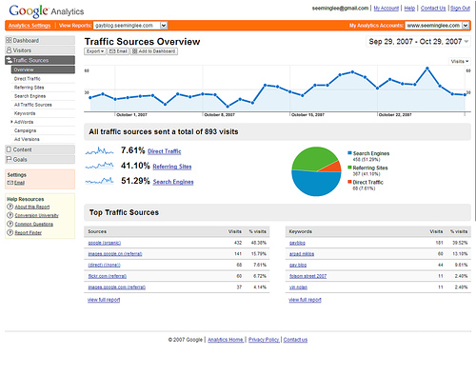Open Direct Traffic report in sidebar

(x=28, y=79)
